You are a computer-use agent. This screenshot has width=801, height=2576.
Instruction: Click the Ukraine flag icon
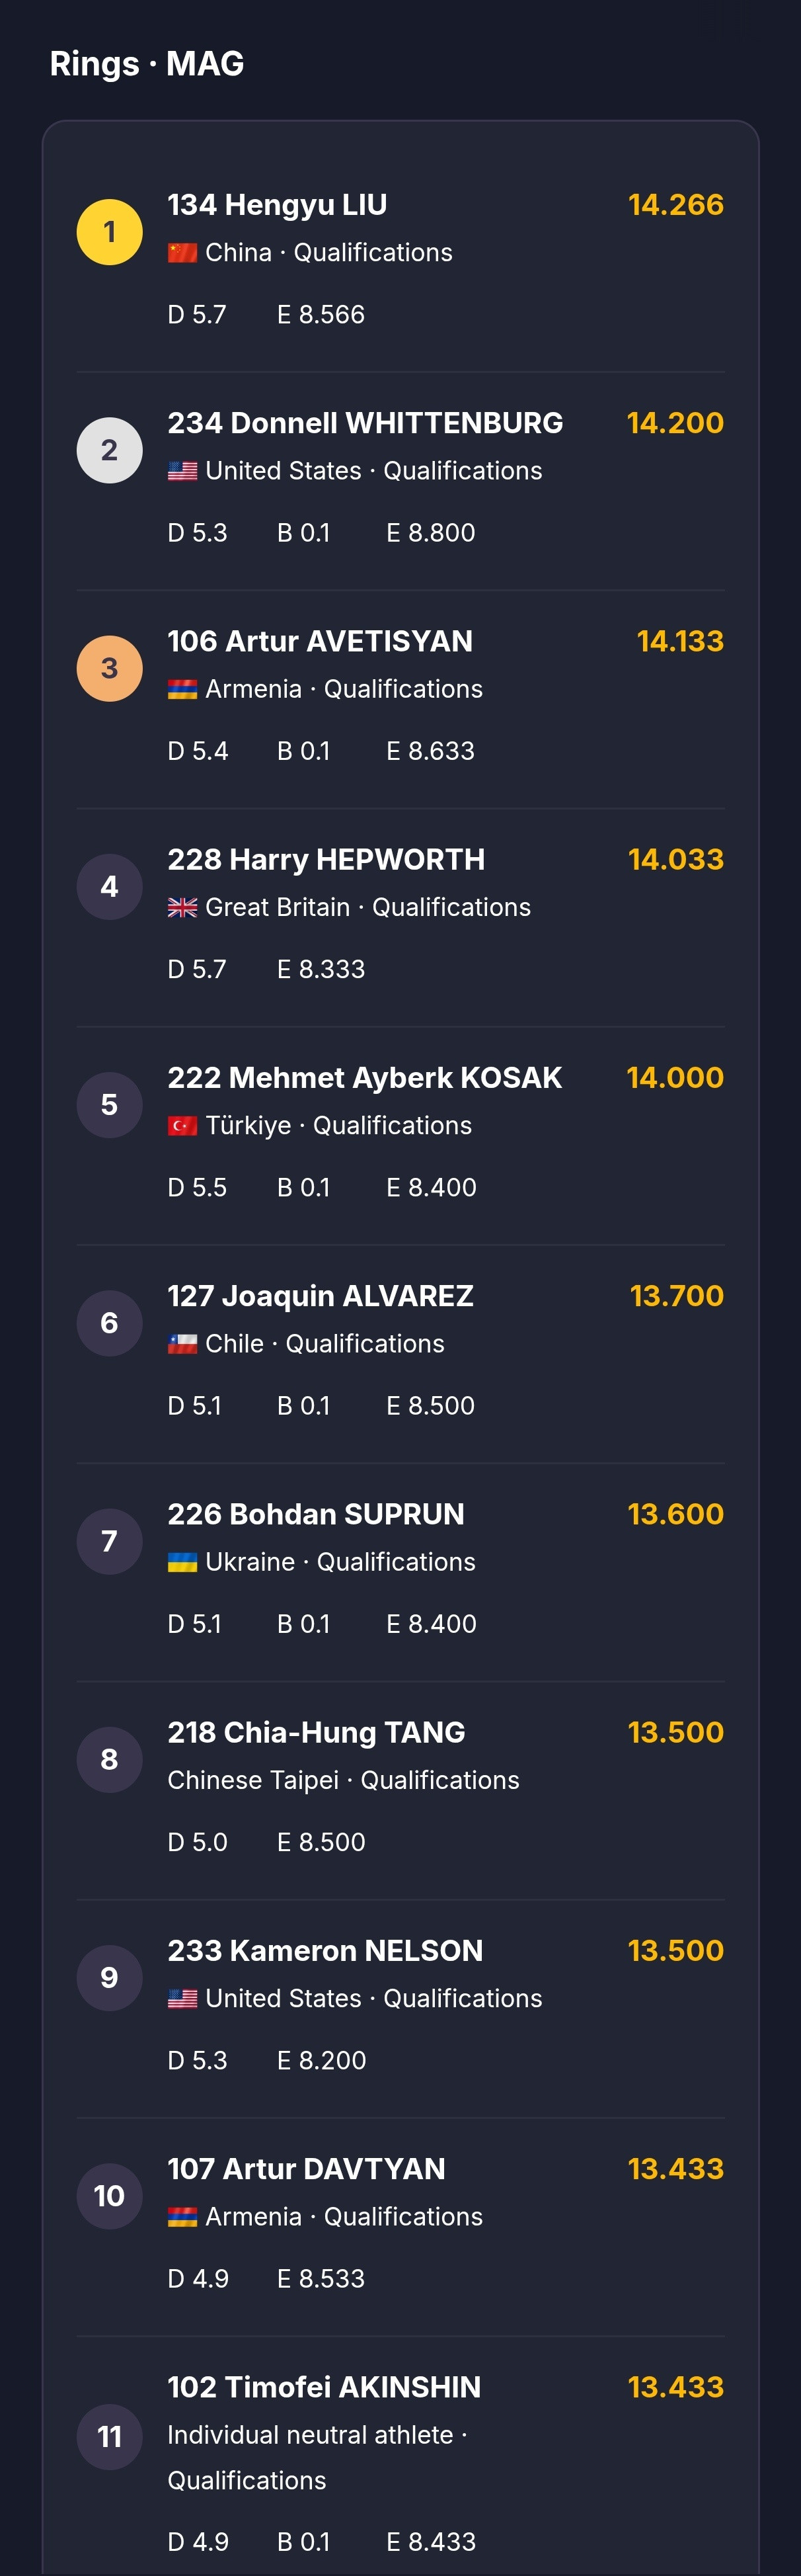tap(182, 1562)
